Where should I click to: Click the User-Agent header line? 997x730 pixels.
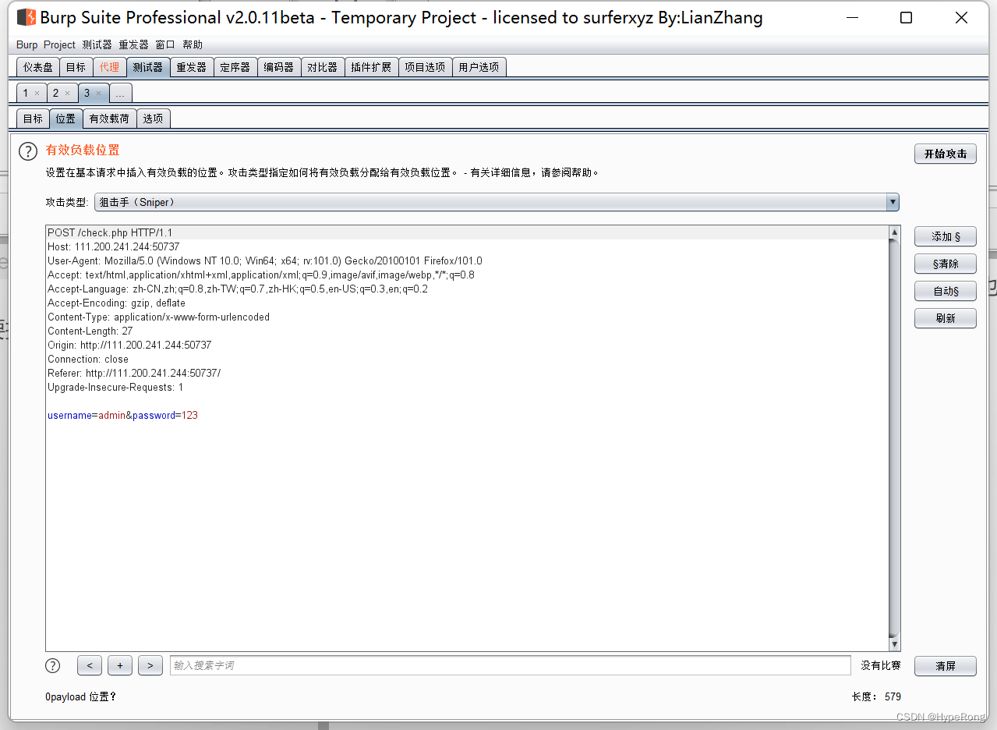(265, 260)
